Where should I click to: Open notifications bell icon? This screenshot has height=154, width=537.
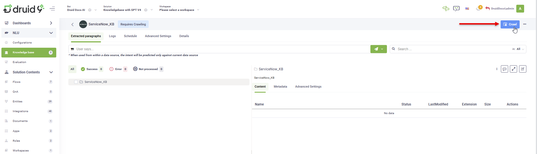[478, 9]
